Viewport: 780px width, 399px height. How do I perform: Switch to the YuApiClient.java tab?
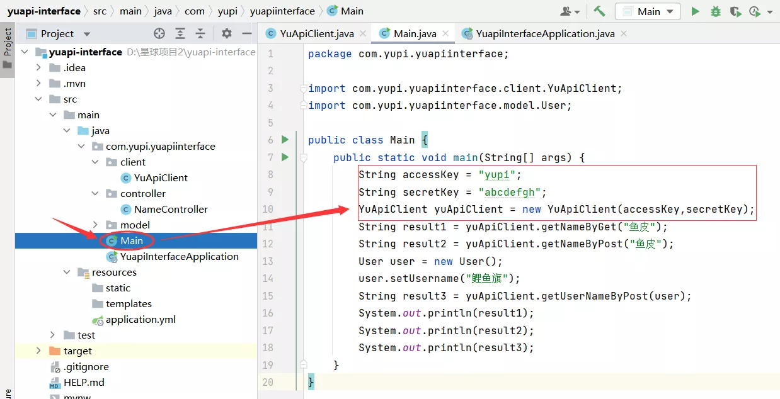click(316, 33)
